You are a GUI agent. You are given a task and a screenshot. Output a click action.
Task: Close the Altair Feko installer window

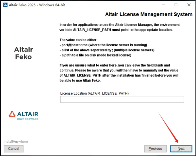click(189, 5)
